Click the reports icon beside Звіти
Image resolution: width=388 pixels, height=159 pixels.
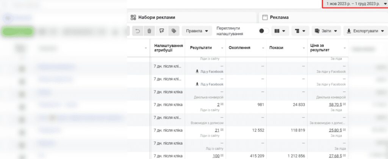(317, 31)
